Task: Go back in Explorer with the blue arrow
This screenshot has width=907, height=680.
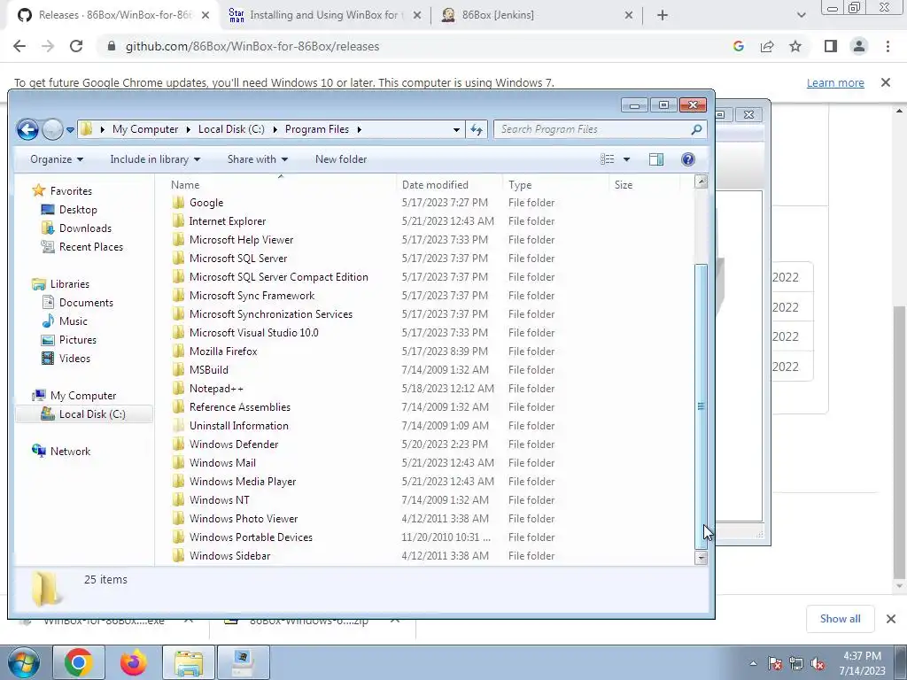Action: [27, 129]
